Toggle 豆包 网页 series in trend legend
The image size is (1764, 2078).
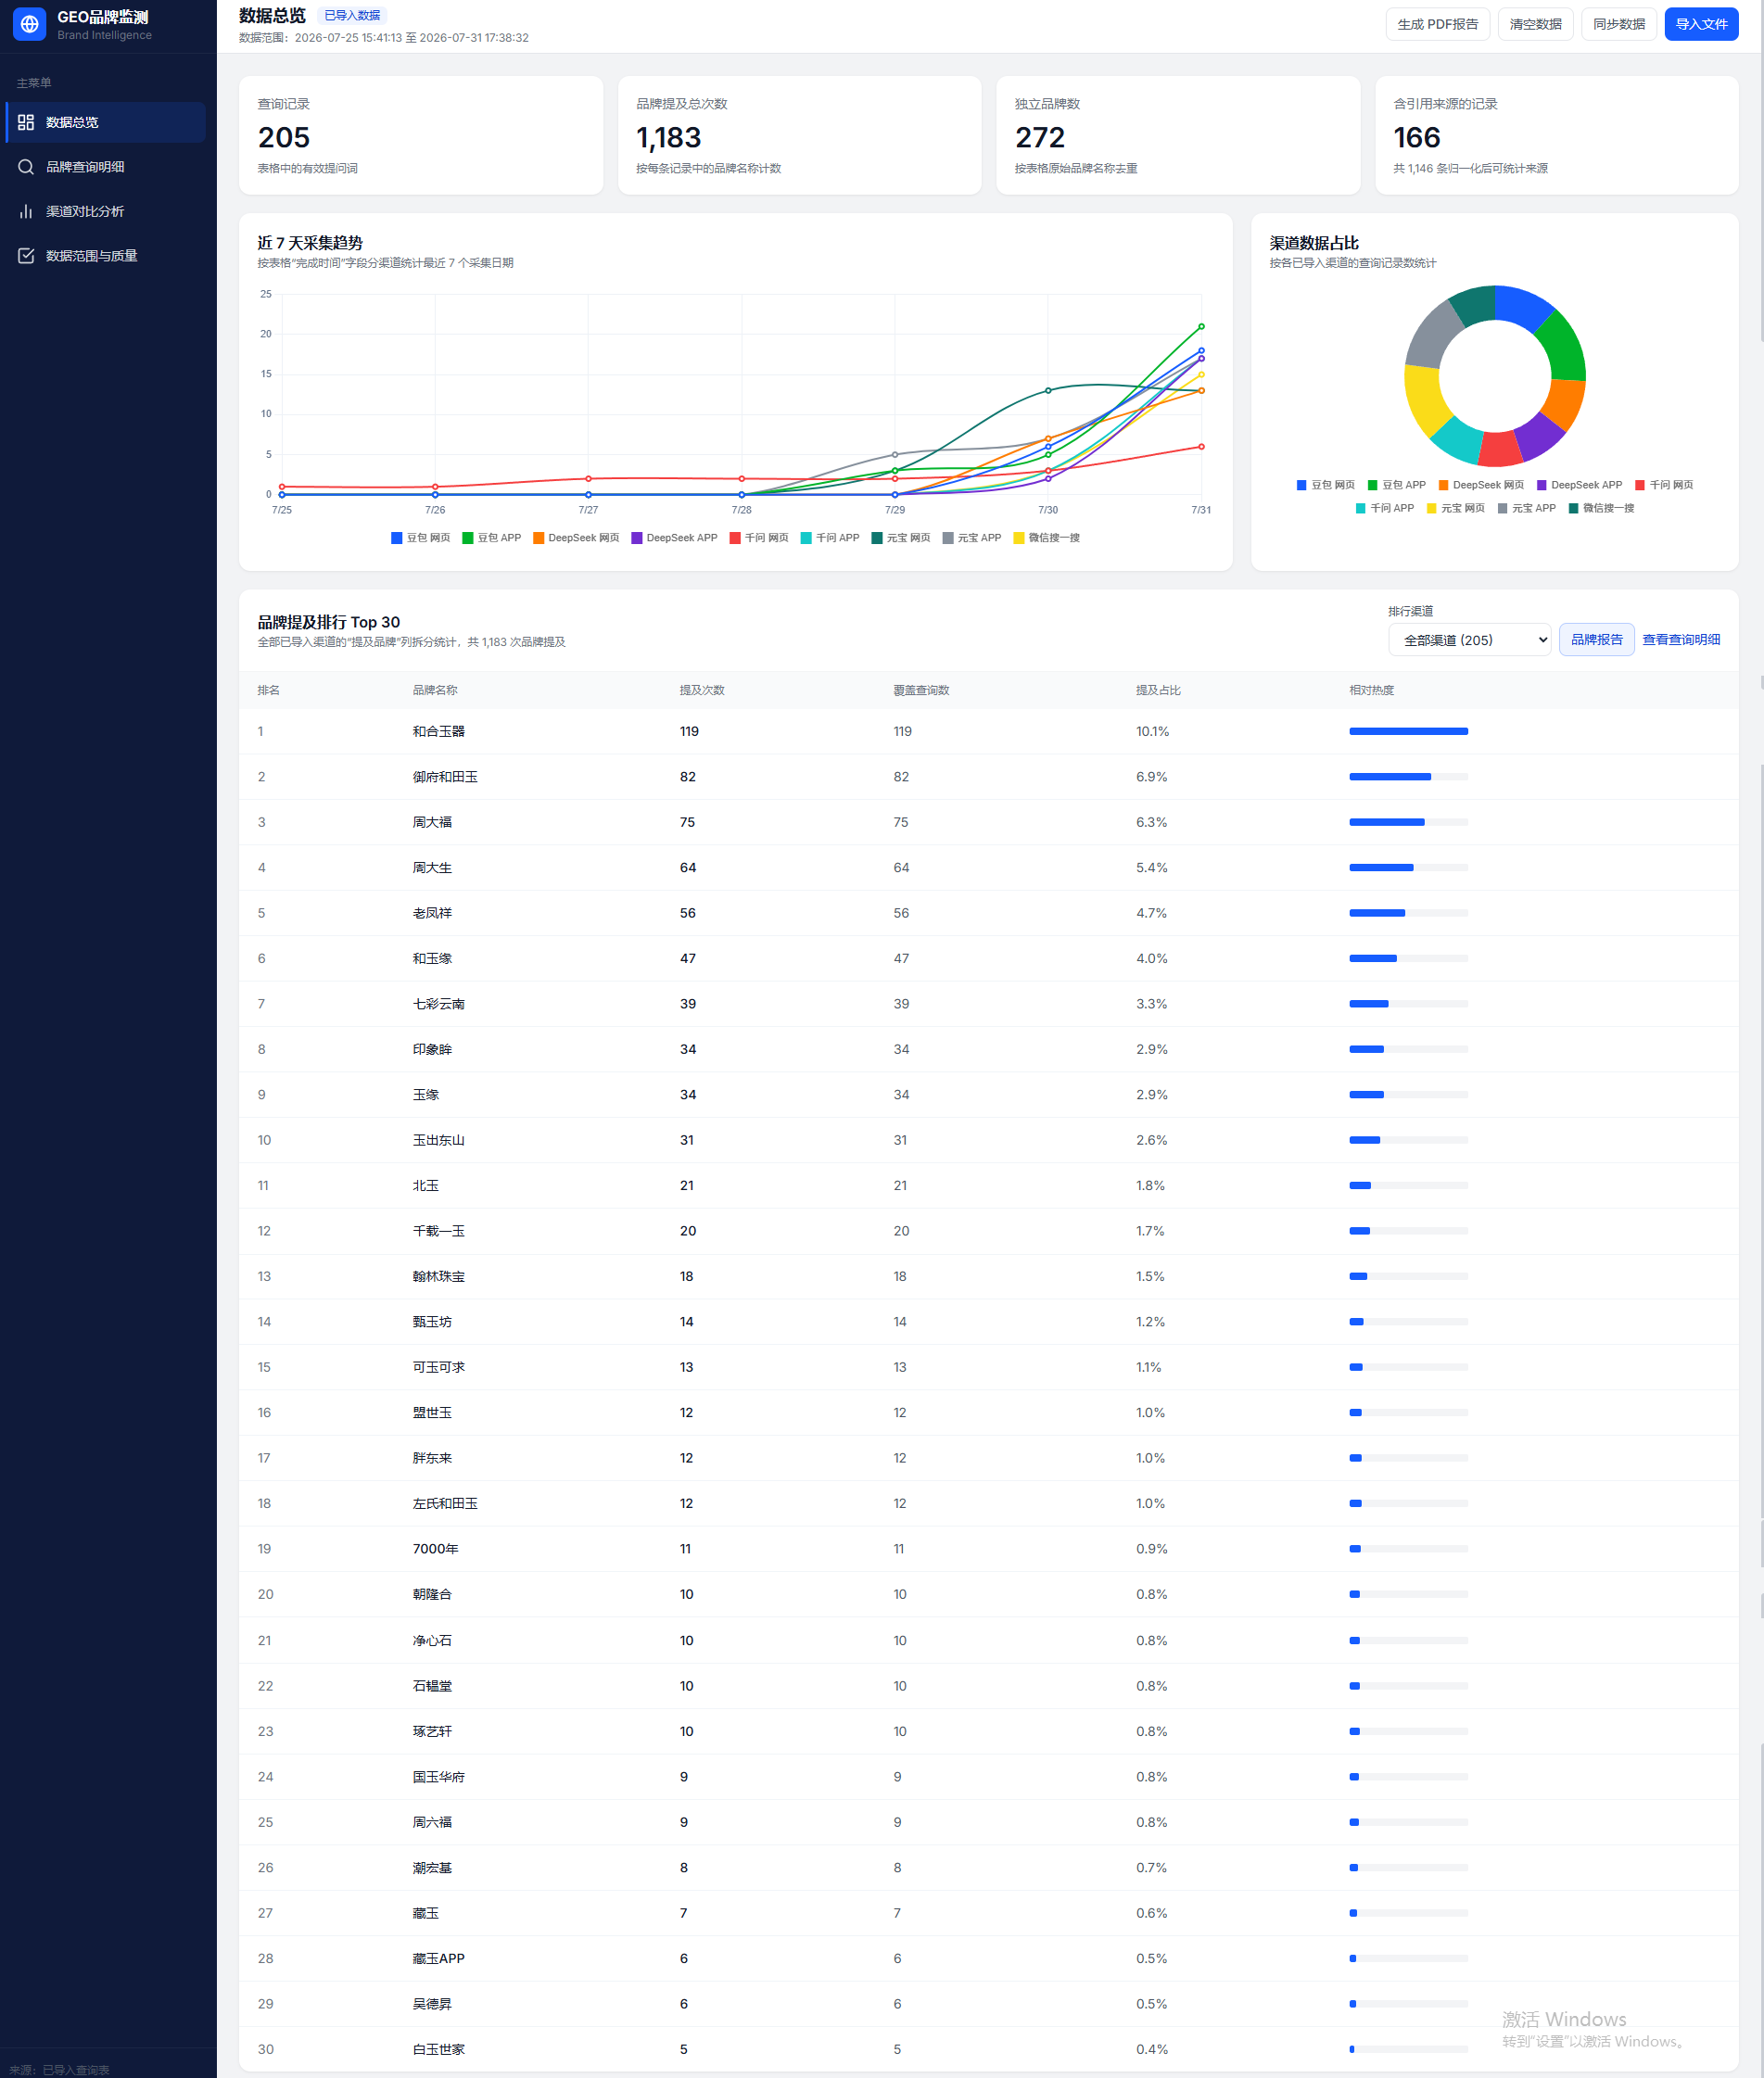421,538
